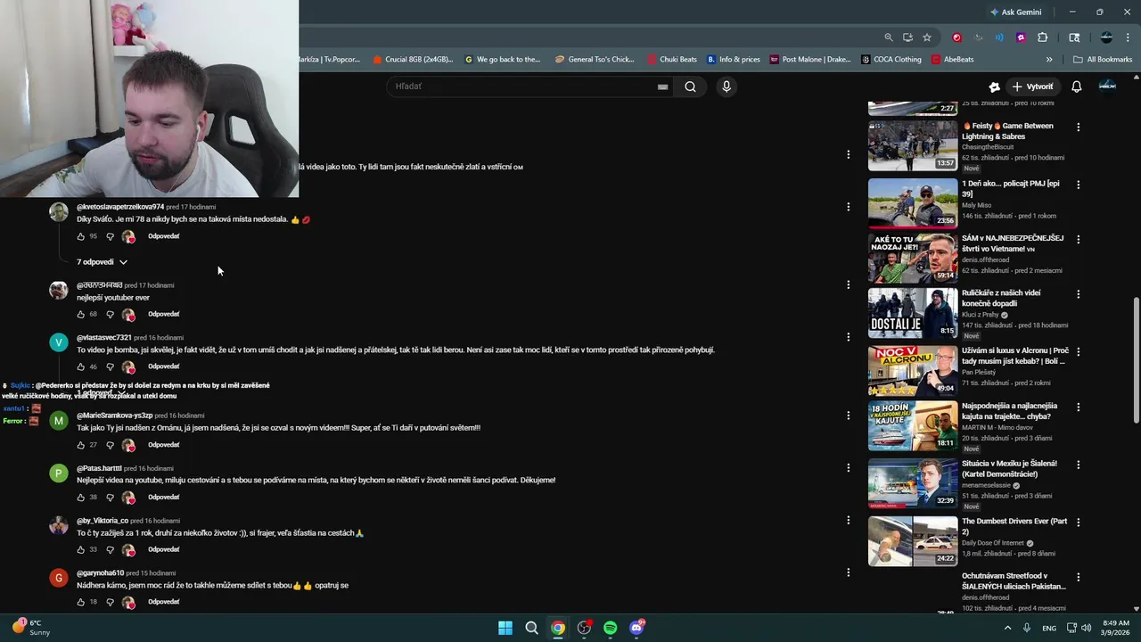1141x642 pixels.
Task: Open the purple extension icon in the toolbar
Action: (1021, 37)
